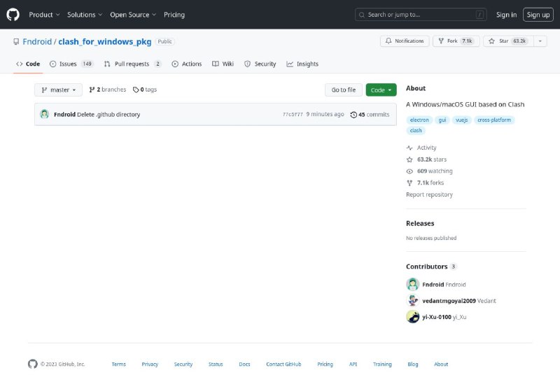Focus the Search or jump to field
This screenshot has height=389, width=560.
click(x=421, y=15)
